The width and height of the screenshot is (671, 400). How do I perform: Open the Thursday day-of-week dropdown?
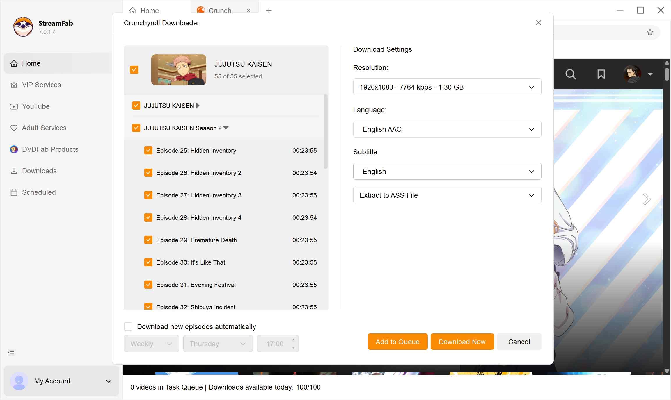(217, 344)
